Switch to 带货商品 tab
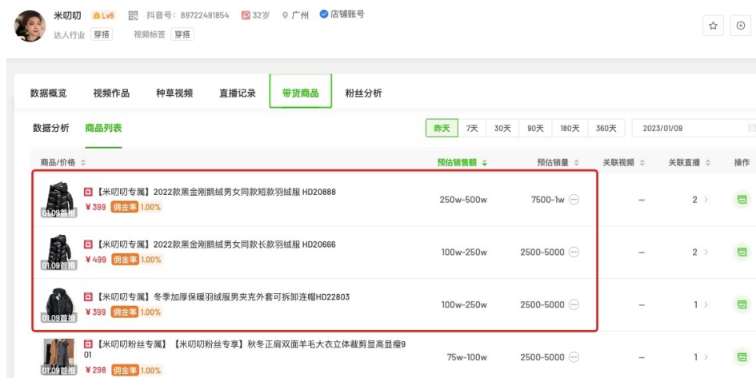756x378 pixels. (x=300, y=91)
